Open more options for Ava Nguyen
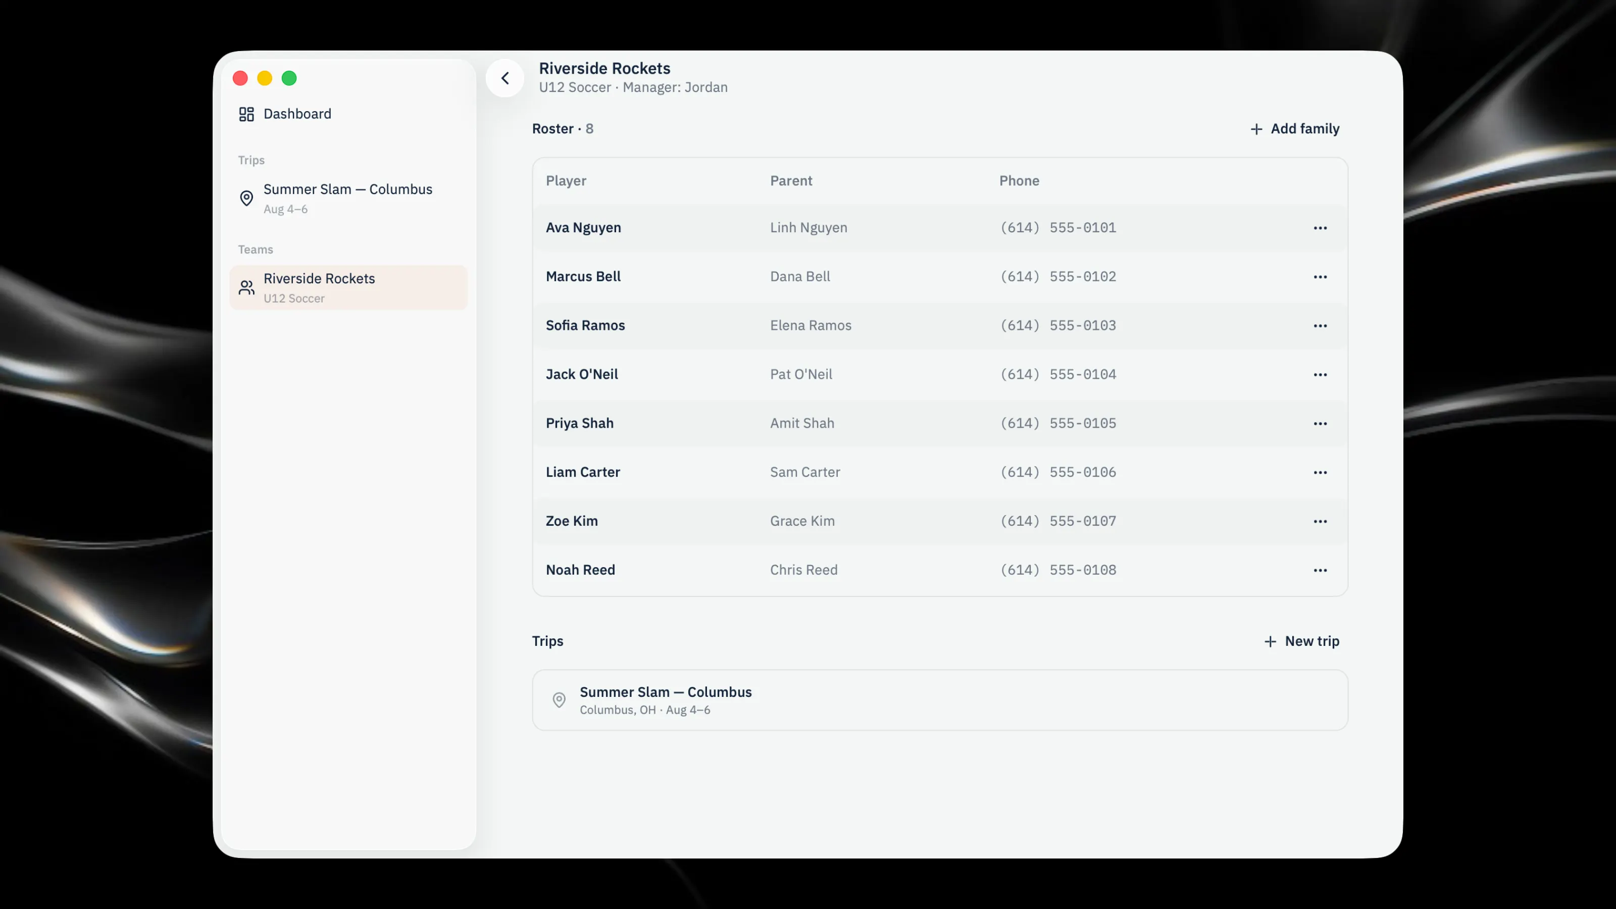This screenshot has height=909, width=1616. click(x=1320, y=228)
